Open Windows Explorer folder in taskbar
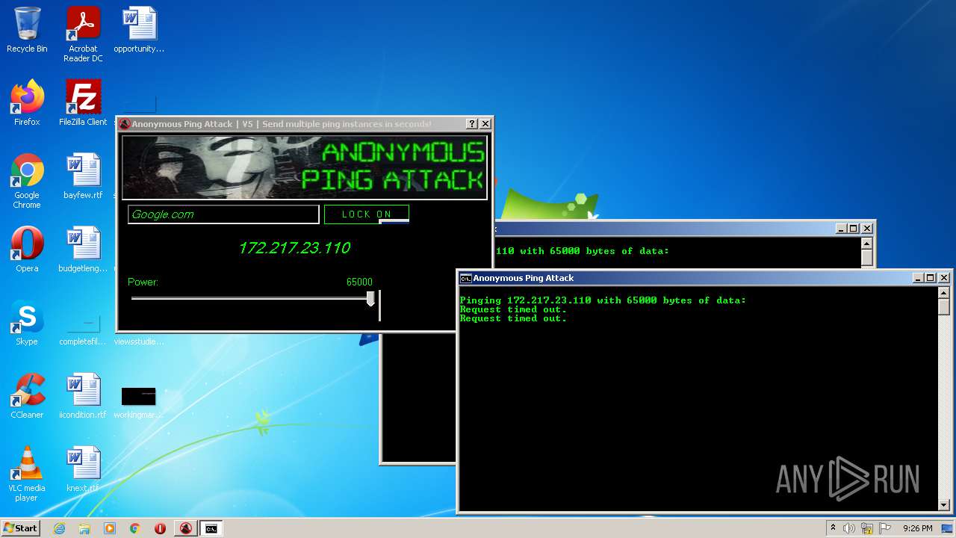The height and width of the screenshot is (538, 956). [84, 528]
